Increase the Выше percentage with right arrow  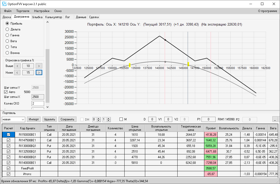click(x=39, y=66)
